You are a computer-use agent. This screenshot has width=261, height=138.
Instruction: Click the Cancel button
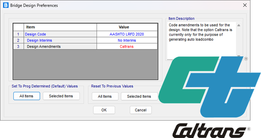(140, 110)
